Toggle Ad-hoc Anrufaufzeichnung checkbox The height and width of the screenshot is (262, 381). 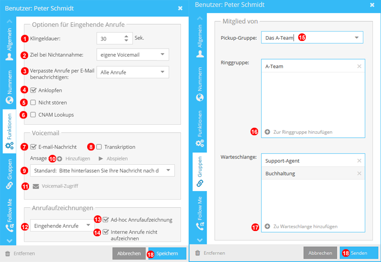pos(105,220)
